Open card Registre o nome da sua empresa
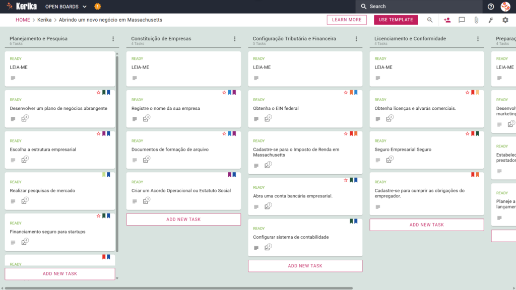This screenshot has height=290, width=516. [183, 109]
